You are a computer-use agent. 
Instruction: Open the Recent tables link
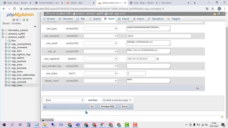click(x=6, y=23)
